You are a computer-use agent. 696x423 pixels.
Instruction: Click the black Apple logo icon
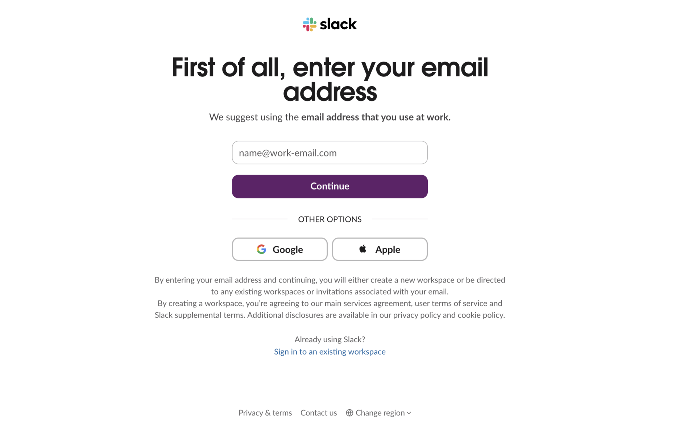(362, 249)
